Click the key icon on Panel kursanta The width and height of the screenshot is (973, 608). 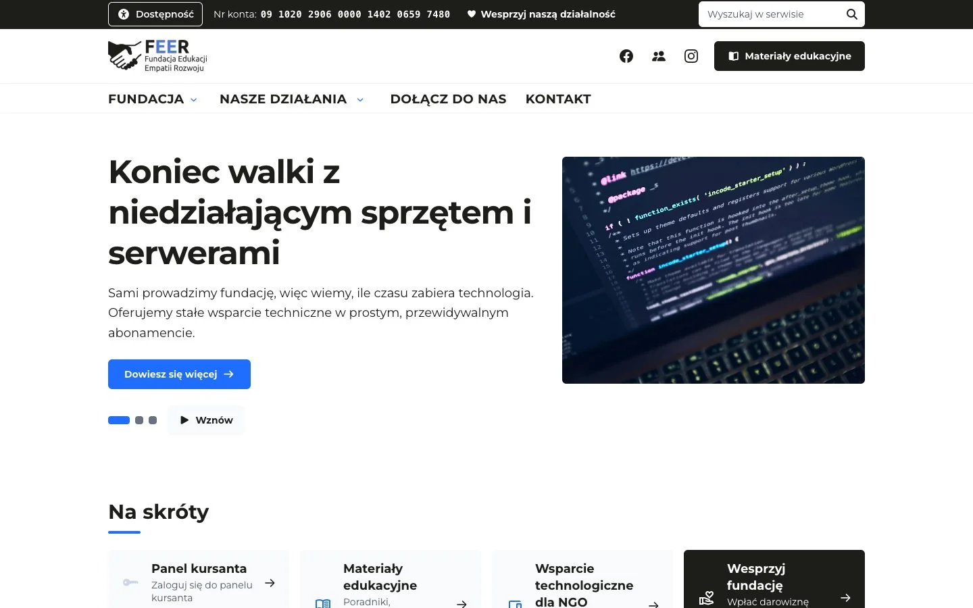[130, 582]
